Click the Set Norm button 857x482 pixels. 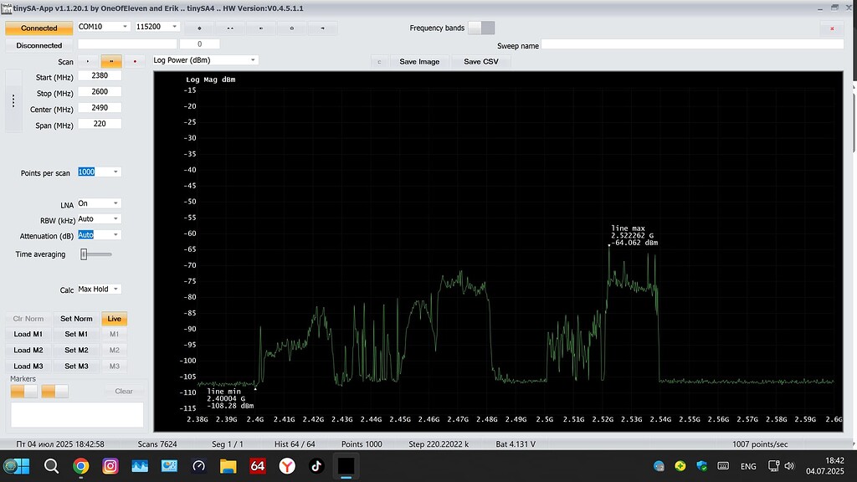coord(76,319)
